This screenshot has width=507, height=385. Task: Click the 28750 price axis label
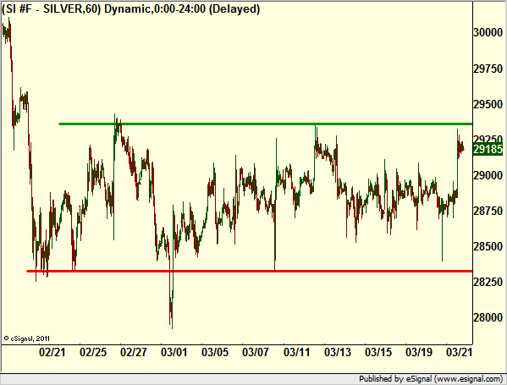488,211
